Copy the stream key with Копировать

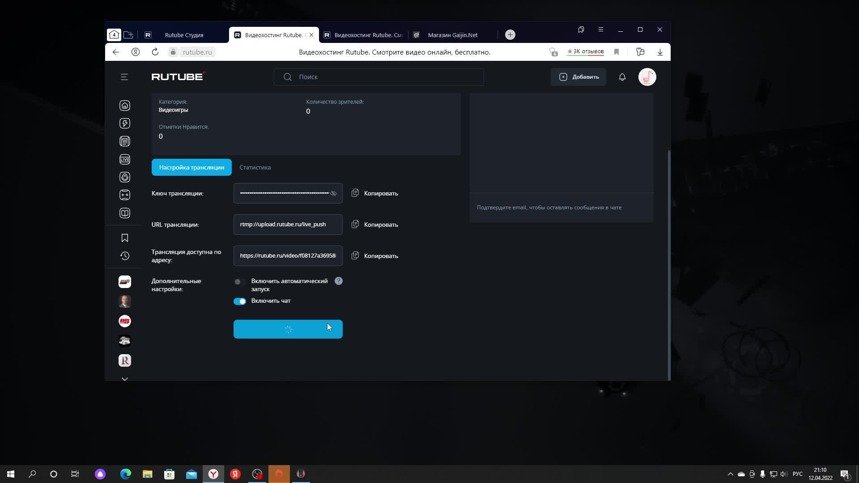point(380,193)
